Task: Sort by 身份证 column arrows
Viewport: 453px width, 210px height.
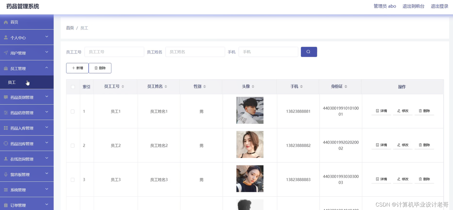Action: tap(346, 87)
